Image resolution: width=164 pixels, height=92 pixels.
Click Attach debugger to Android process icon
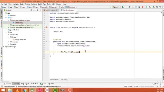click(139, 7)
